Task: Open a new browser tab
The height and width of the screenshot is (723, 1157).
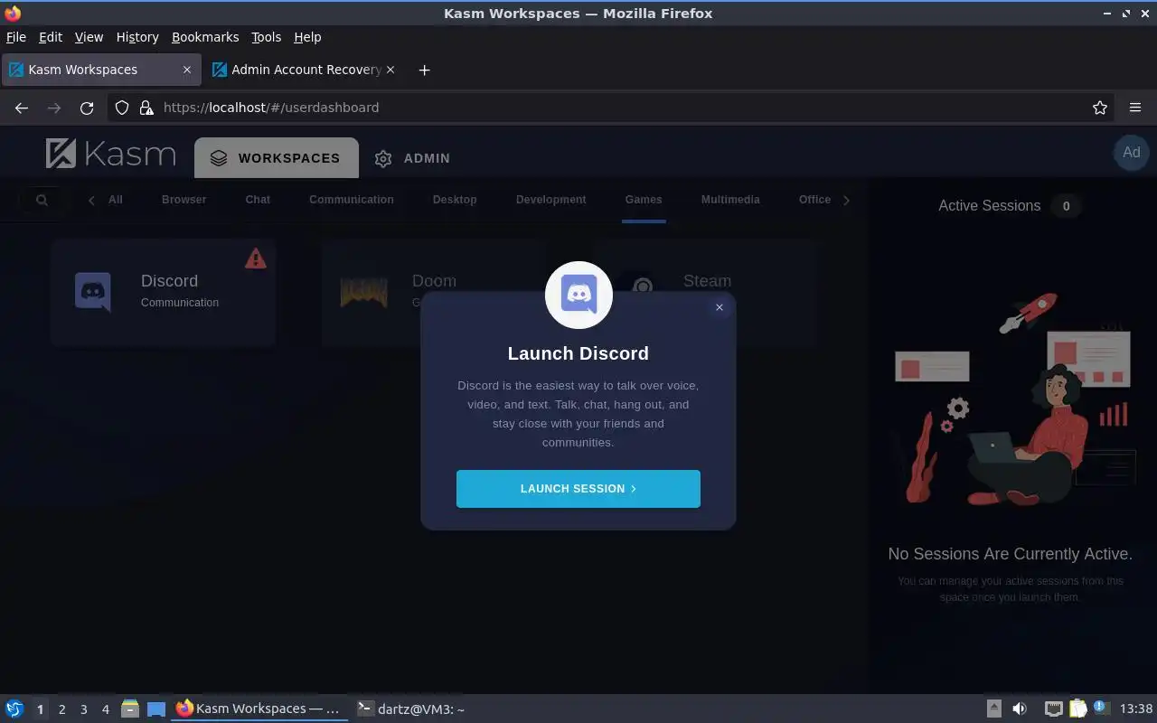Action: click(424, 70)
